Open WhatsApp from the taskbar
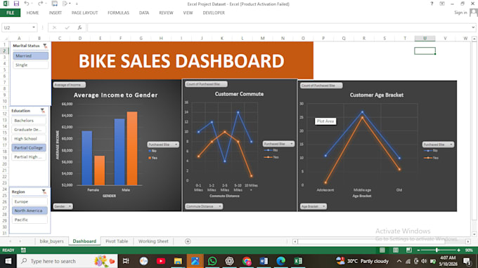 click(212, 261)
